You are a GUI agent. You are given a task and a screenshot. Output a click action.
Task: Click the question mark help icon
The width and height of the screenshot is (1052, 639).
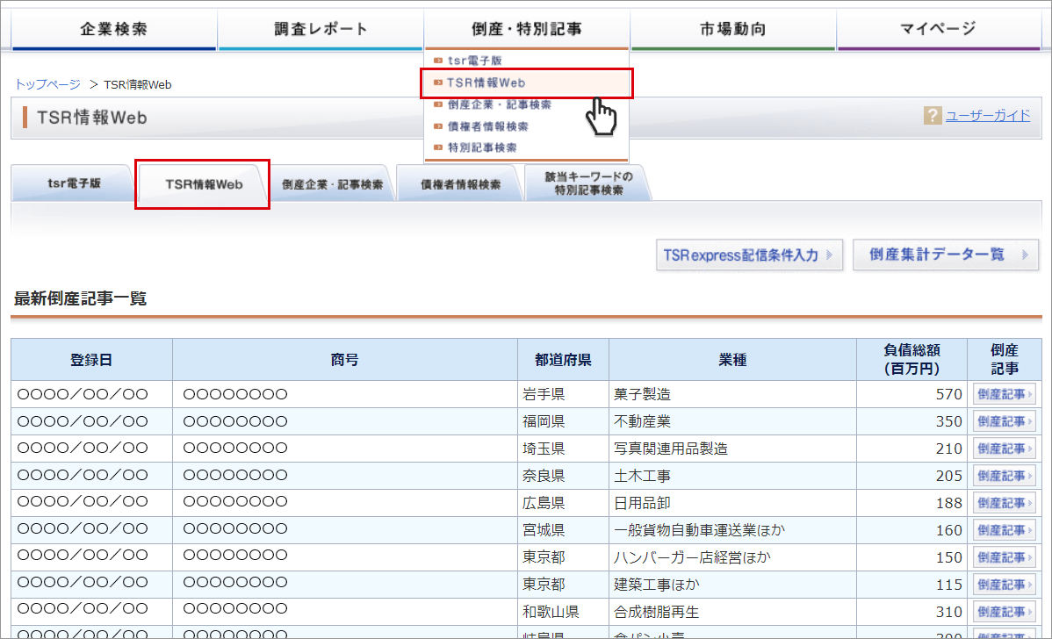[x=932, y=115]
